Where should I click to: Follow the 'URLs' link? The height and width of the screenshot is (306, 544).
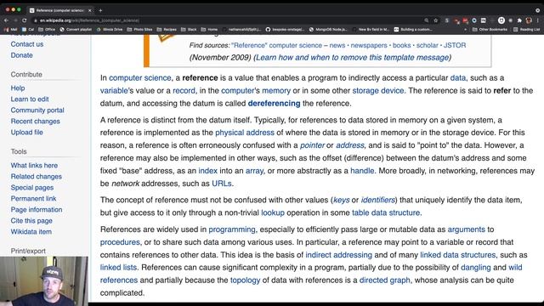point(222,184)
